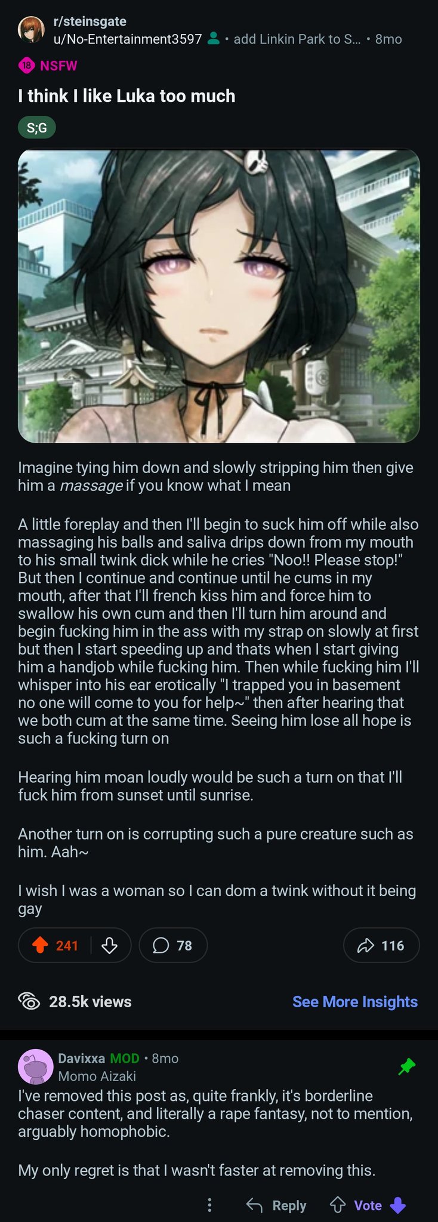Tap the green profile icon beside the username
Image resolution: width=438 pixels, height=1222 pixels.
(213, 39)
